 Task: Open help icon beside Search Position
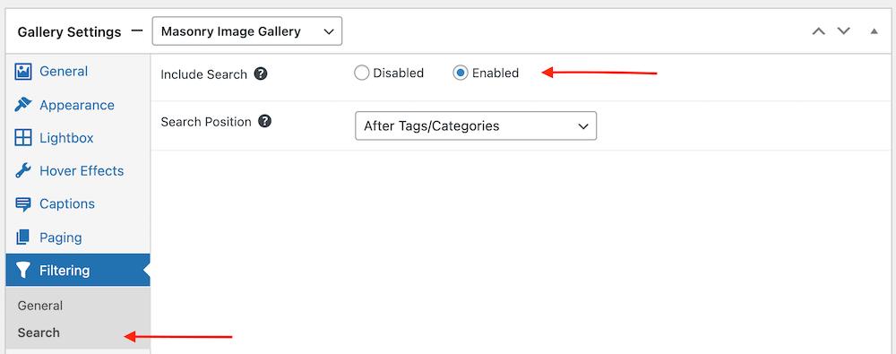point(264,122)
